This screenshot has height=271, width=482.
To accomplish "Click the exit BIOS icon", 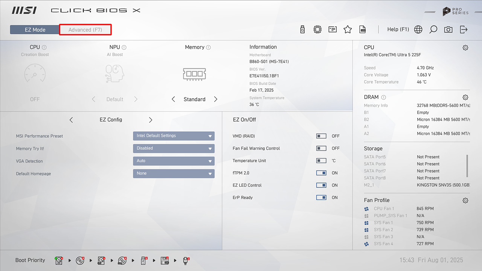I will pos(464,29).
